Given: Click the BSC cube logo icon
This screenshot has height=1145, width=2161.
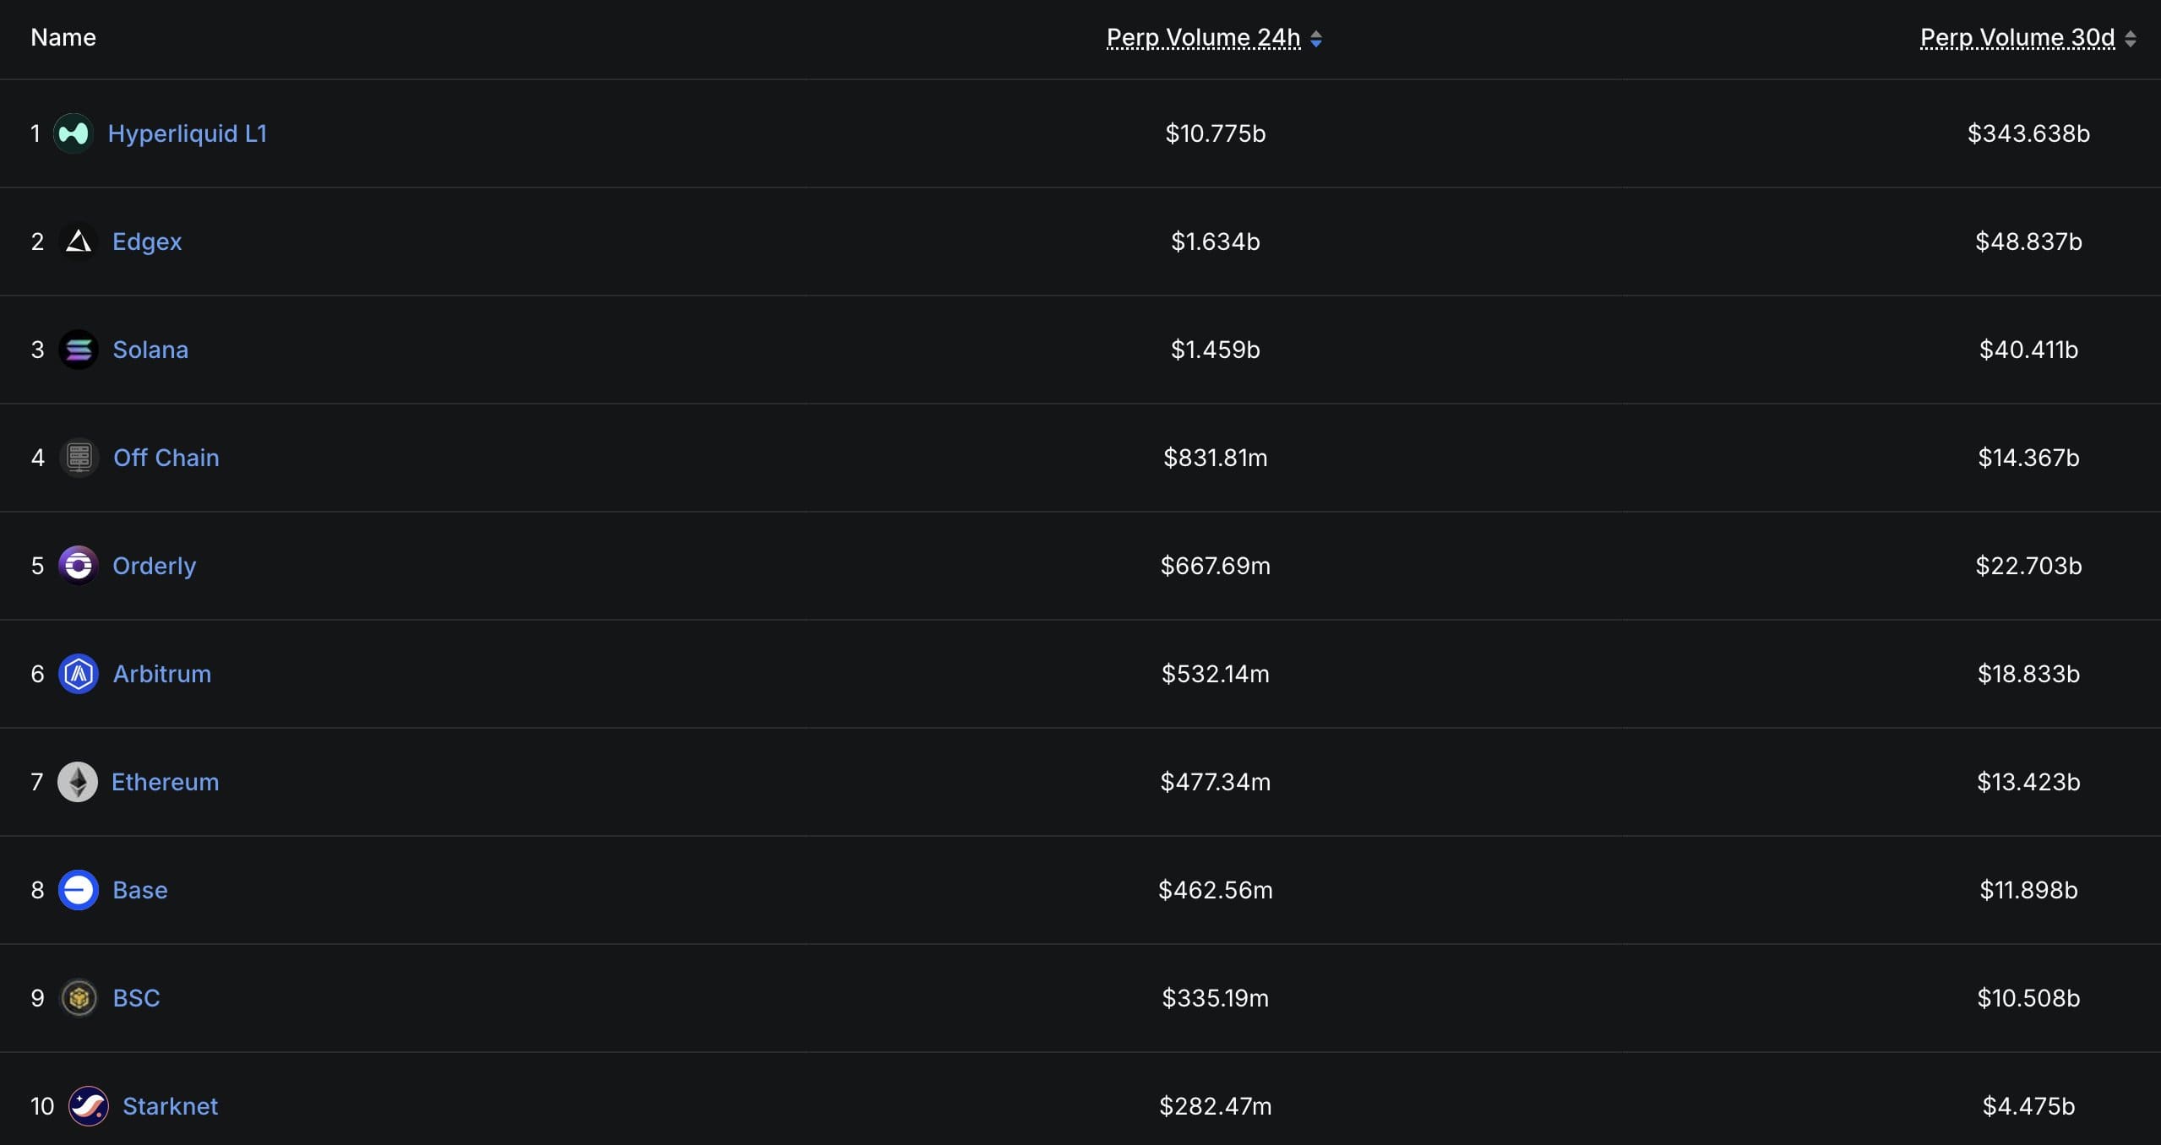Looking at the screenshot, I should click(x=79, y=998).
